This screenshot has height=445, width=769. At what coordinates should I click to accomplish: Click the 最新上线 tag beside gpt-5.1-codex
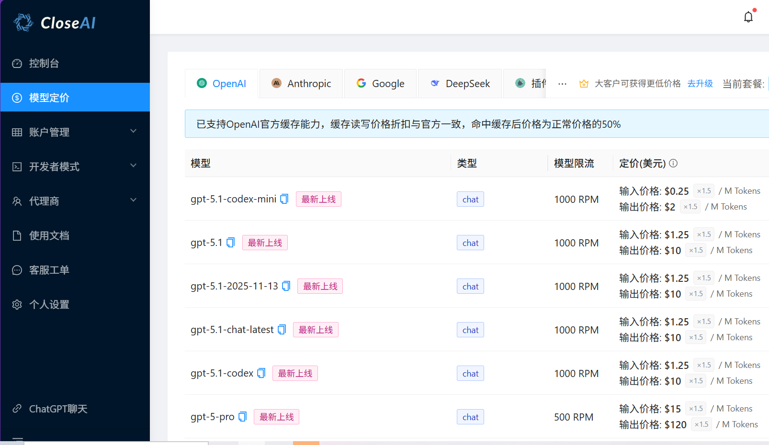295,373
